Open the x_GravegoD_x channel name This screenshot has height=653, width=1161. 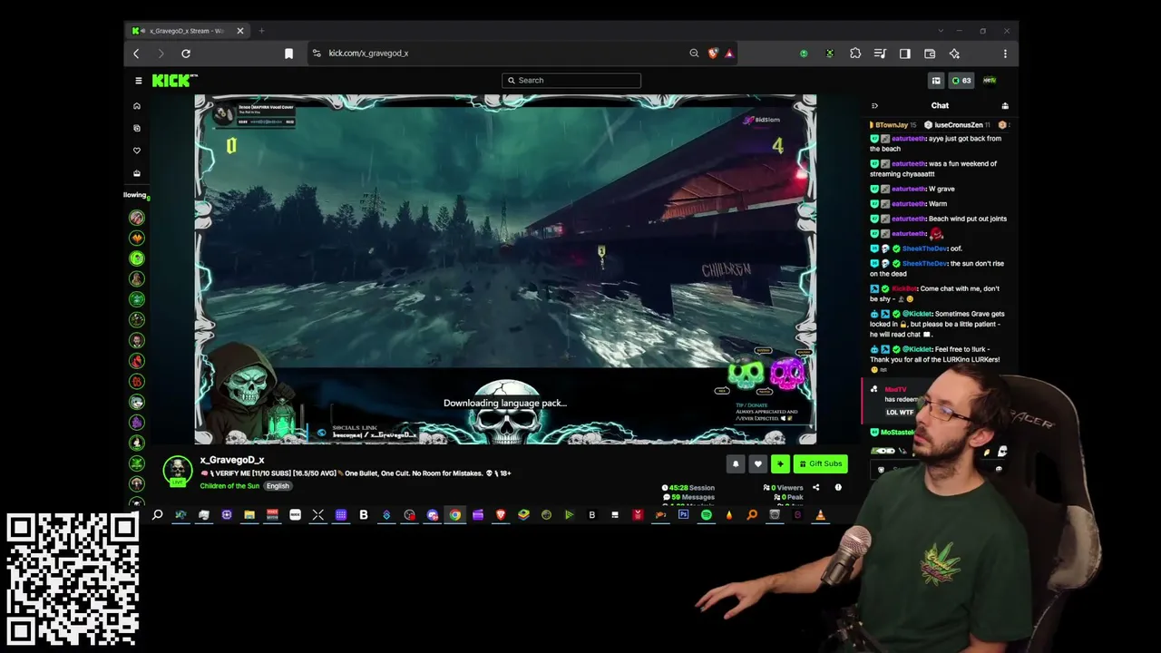point(232,460)
